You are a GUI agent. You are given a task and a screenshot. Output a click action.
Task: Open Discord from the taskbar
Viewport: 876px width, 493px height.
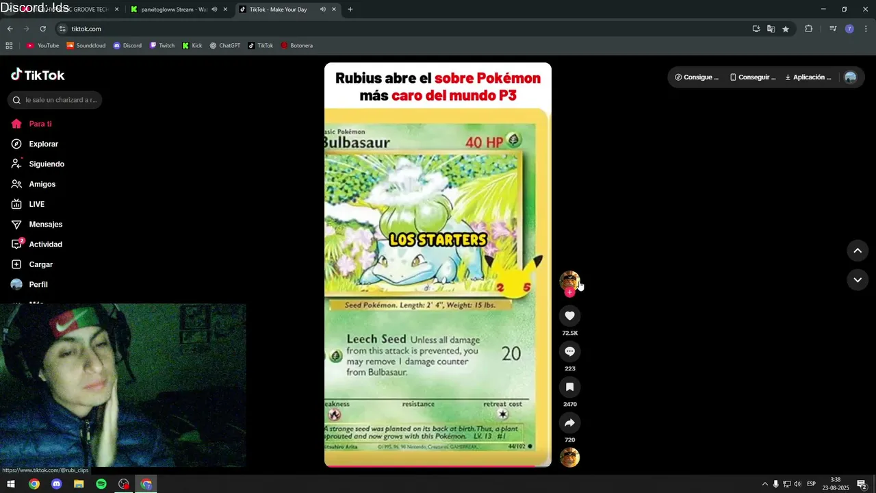pyautogui.click(x=57, y=484)
